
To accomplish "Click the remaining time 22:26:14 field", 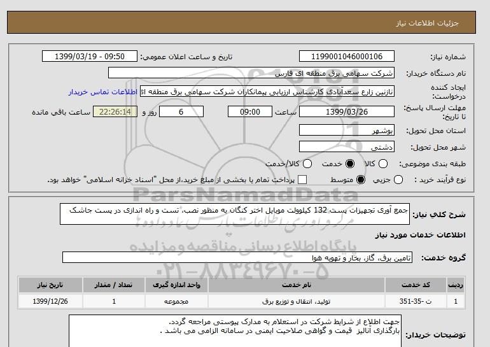I will pyautogui.click(x=115, y=111).
